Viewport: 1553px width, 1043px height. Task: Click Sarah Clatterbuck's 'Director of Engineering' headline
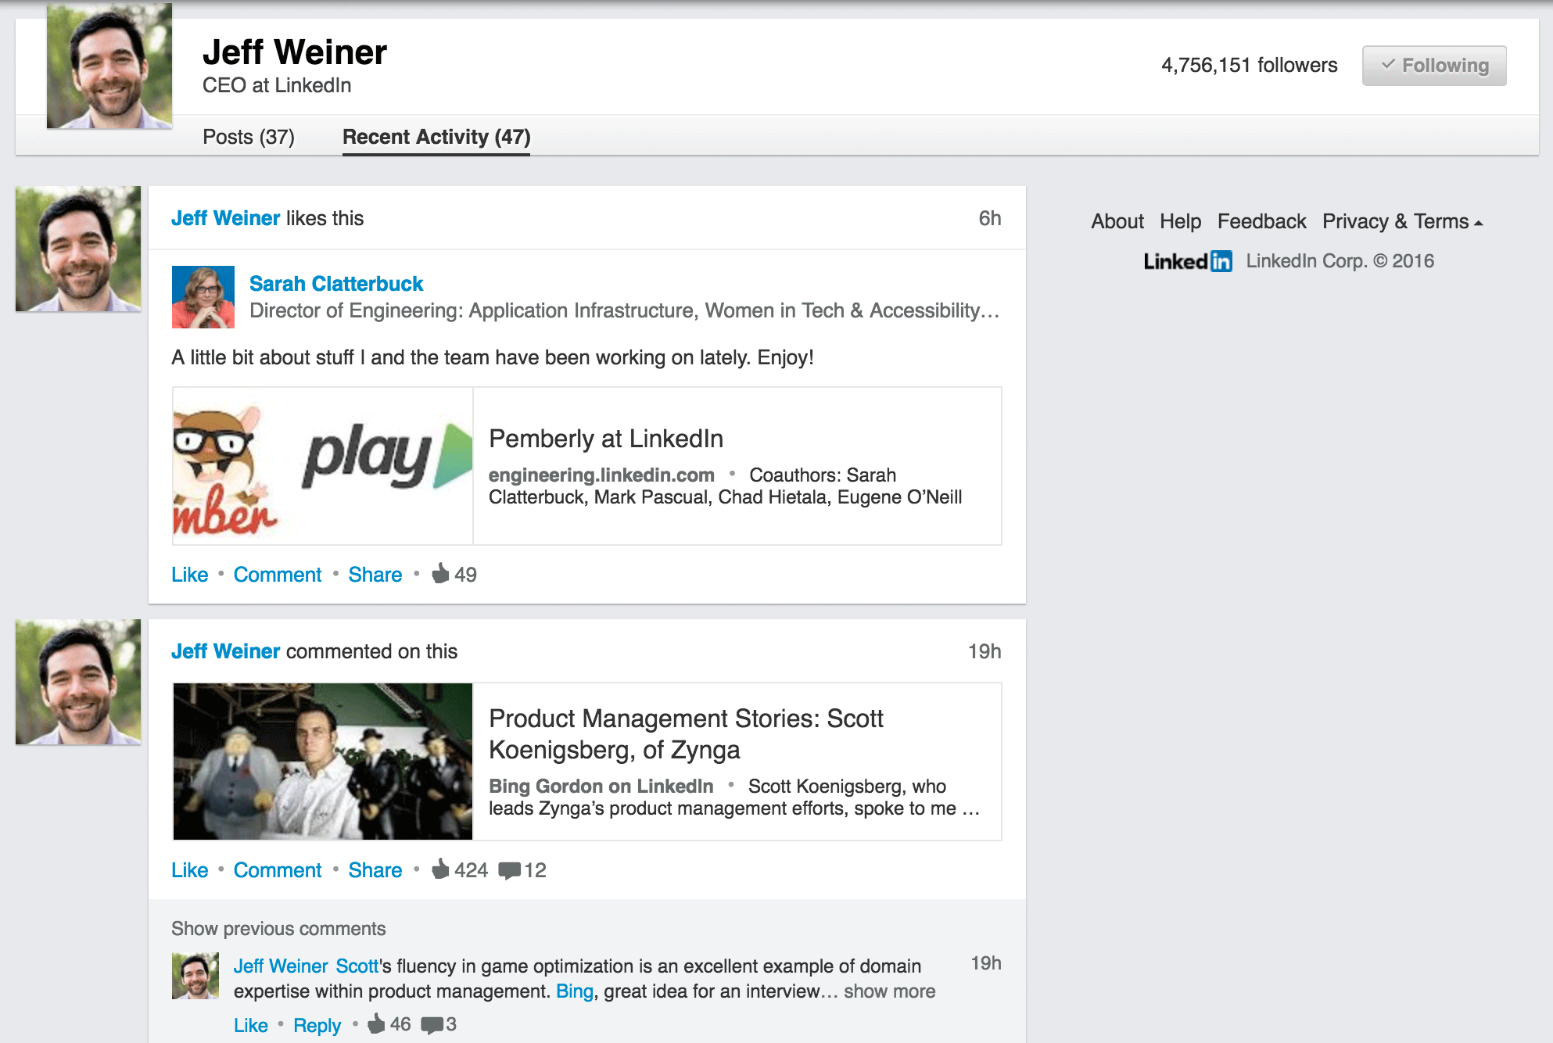tap(624, 311)
